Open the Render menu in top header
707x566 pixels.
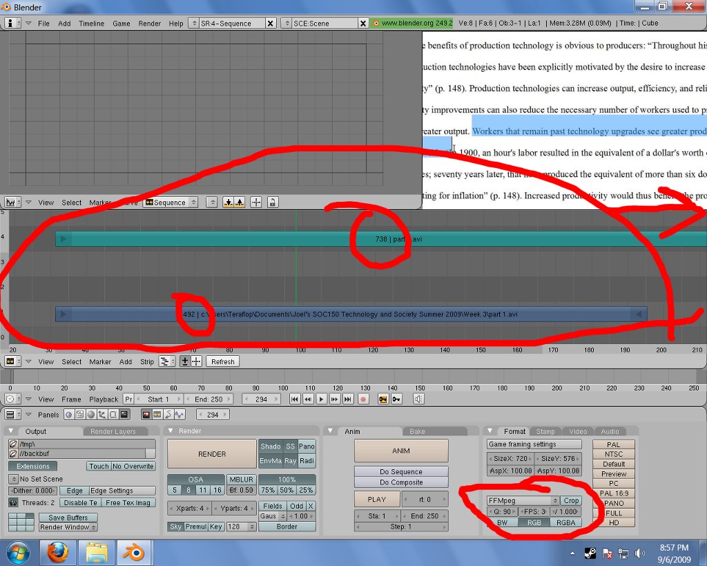149,23
